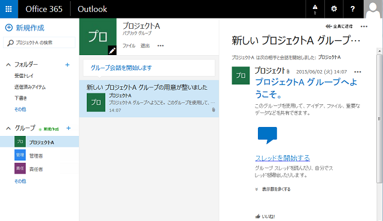This screenshot has width=383, height=221.
Task: Select the プロジェクトA group
Action: point(39,142)
